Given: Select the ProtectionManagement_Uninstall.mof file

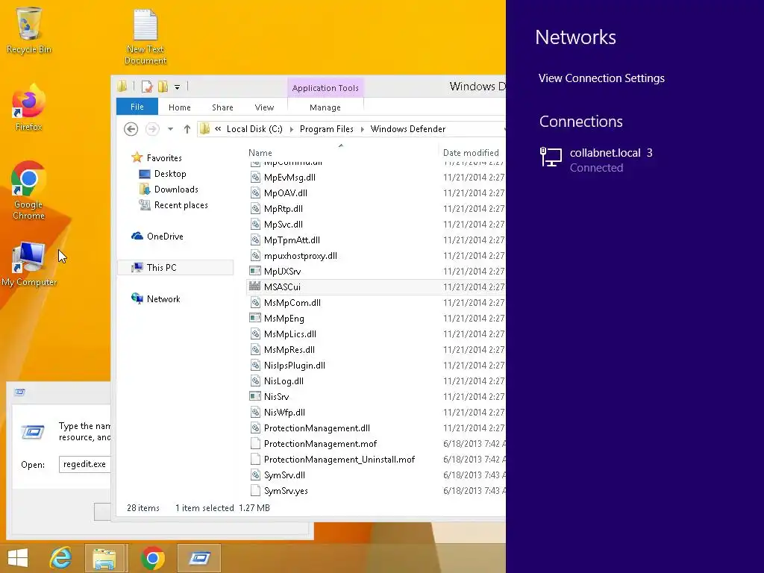Looking at the screenshot, I should click(x=339, y=459).
